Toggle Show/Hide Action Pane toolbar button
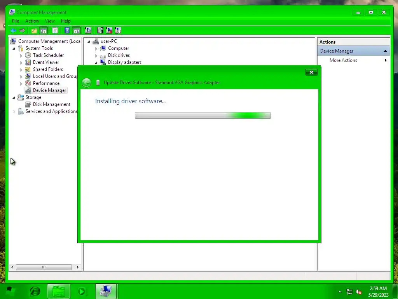398x299 pixels. (77, 31)
